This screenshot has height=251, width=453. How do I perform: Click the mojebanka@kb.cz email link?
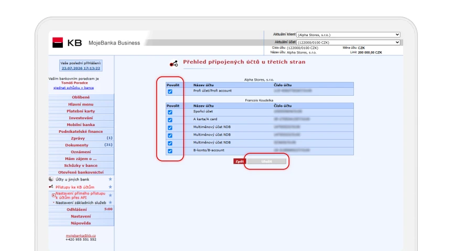pos(81,235)
